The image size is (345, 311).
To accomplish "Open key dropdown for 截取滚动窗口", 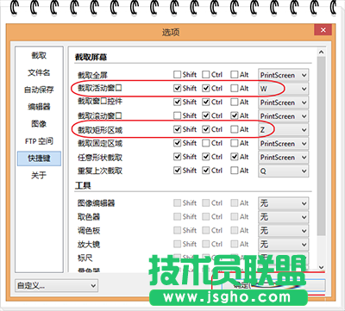I will click(x=284, y=116).
